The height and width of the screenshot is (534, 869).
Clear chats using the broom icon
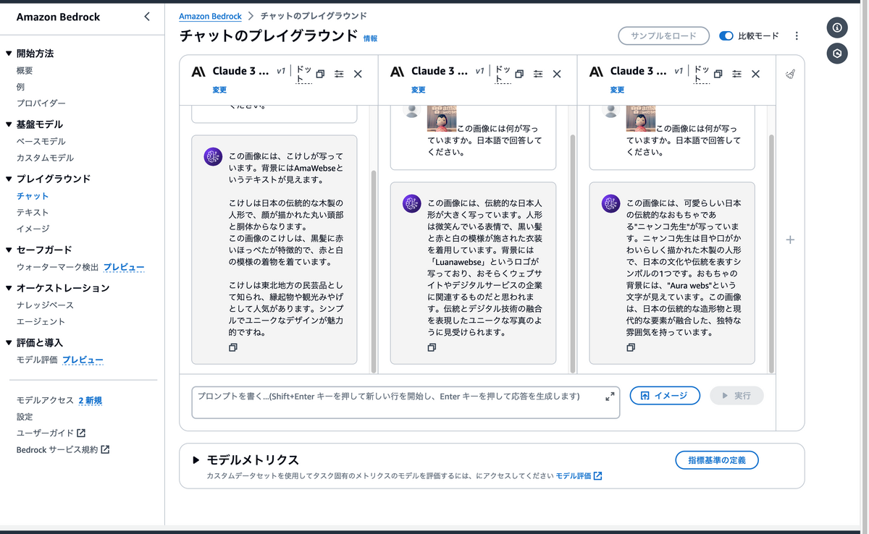[x=790, y=74]
